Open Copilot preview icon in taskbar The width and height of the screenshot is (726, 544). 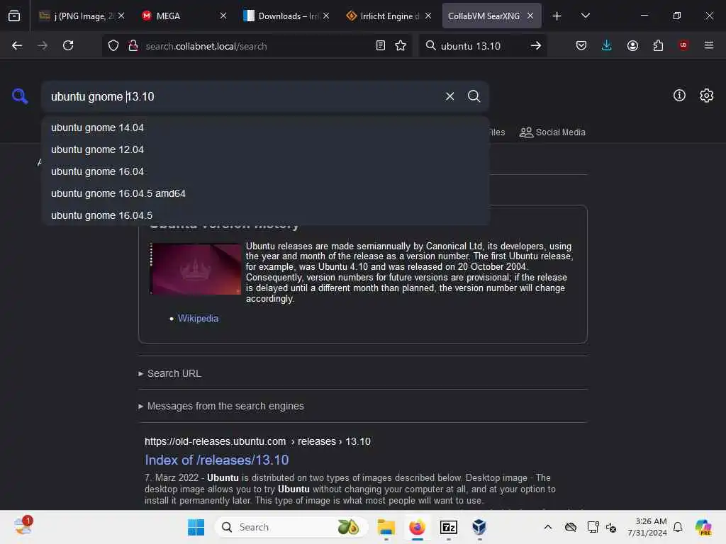coord(703,527)
